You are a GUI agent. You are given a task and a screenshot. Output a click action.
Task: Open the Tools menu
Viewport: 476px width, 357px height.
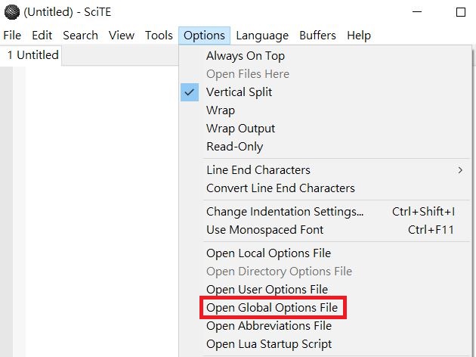point(159,36)
